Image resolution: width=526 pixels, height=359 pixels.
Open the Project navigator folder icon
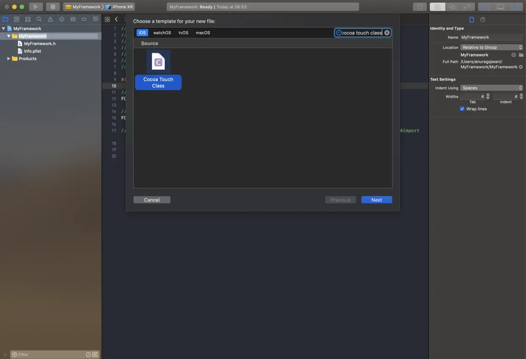click(6, 19)
